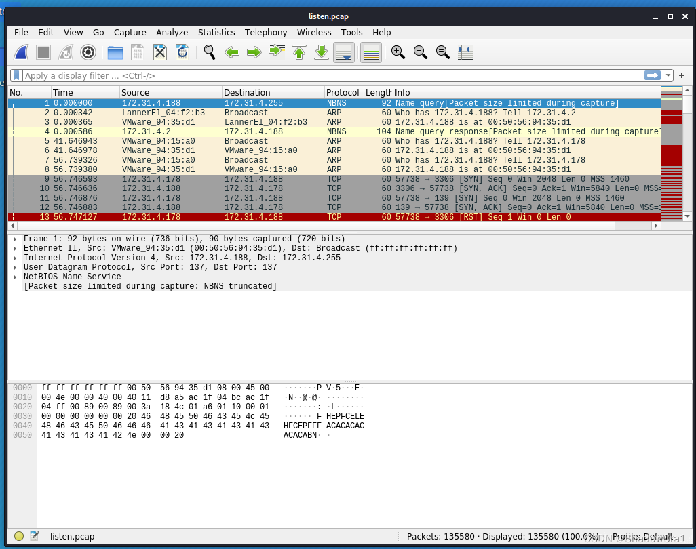Viewport: 696px width, 549px height.
Task: Open the Tools menu
Action: coord(351,33)
